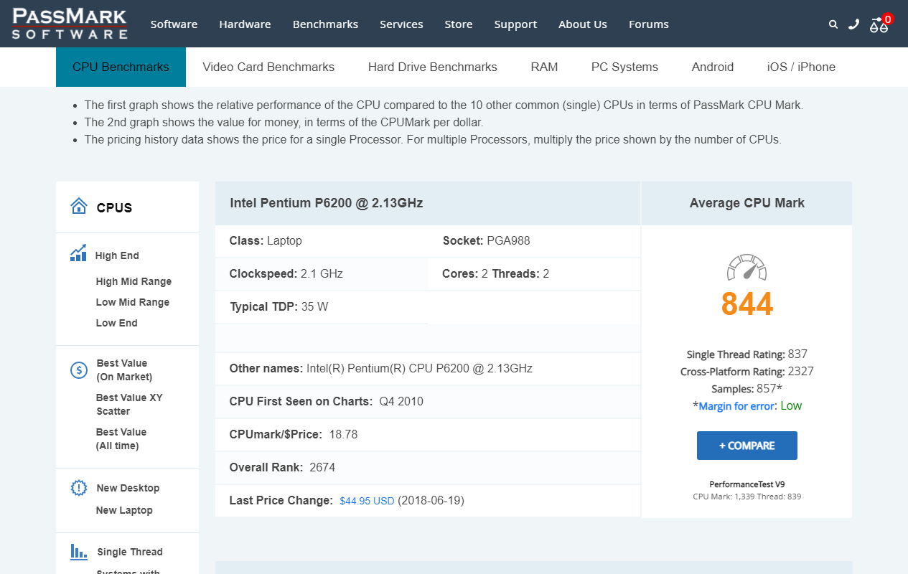Open the search magnifier icon
The image size is (908, 574).
click(x=833, y=24)
